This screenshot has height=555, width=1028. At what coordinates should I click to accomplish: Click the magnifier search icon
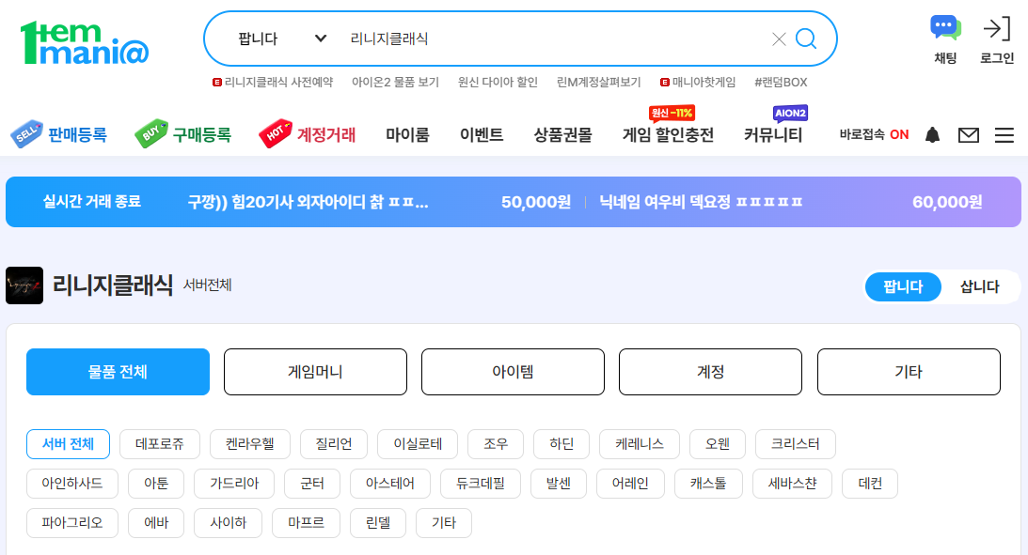click(x=806, y=39)
